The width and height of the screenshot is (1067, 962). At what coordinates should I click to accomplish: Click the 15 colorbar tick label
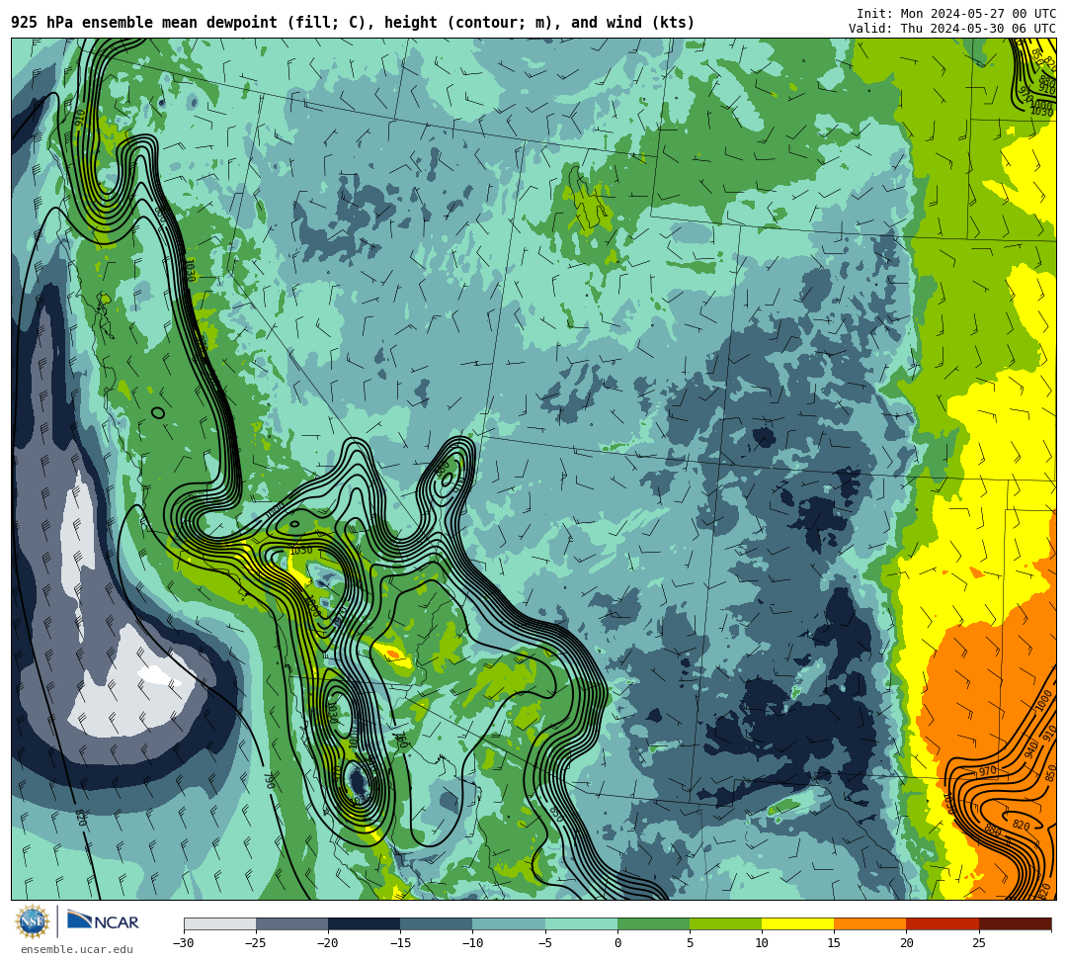click(x=834, y=943)
